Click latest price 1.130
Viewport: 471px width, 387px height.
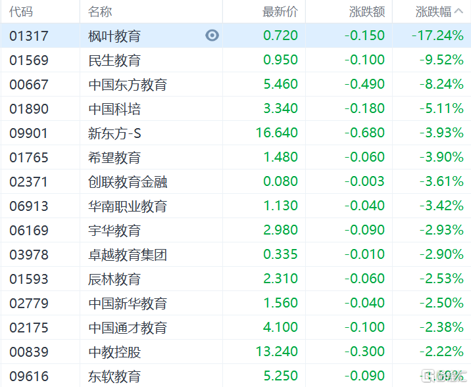280,206
